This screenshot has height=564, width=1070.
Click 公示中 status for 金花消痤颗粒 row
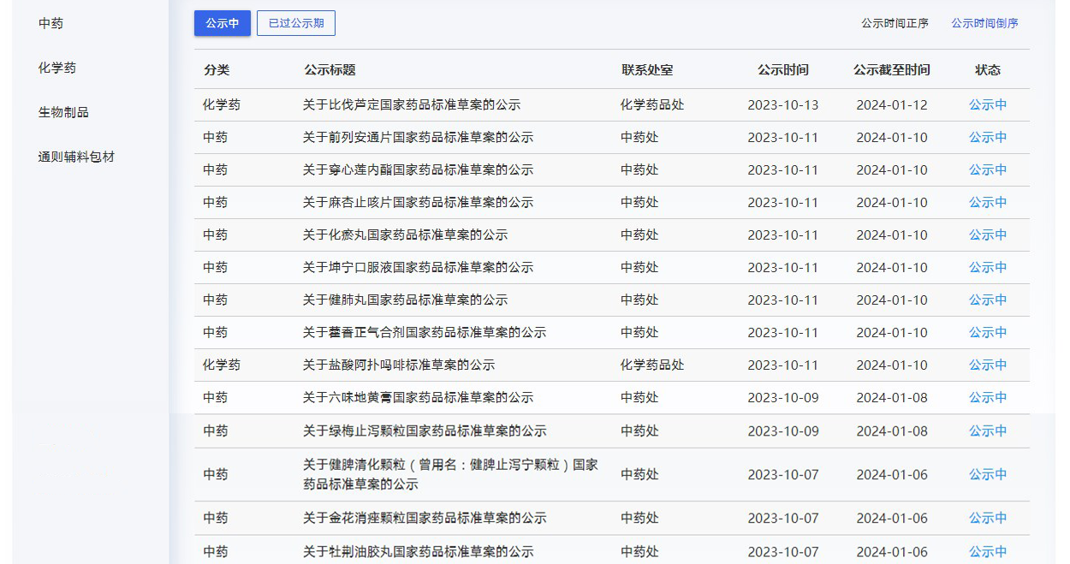click(x=987, y=519)
